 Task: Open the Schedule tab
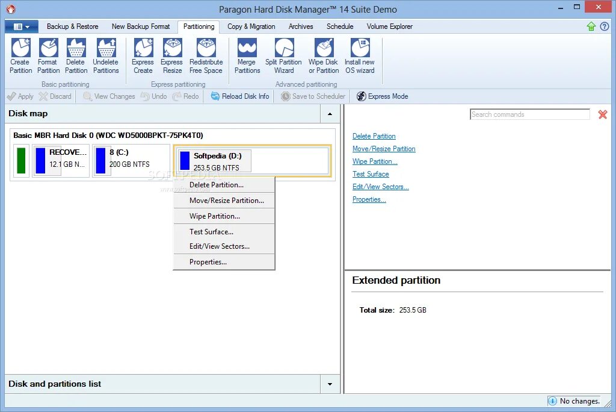(340, 27)
